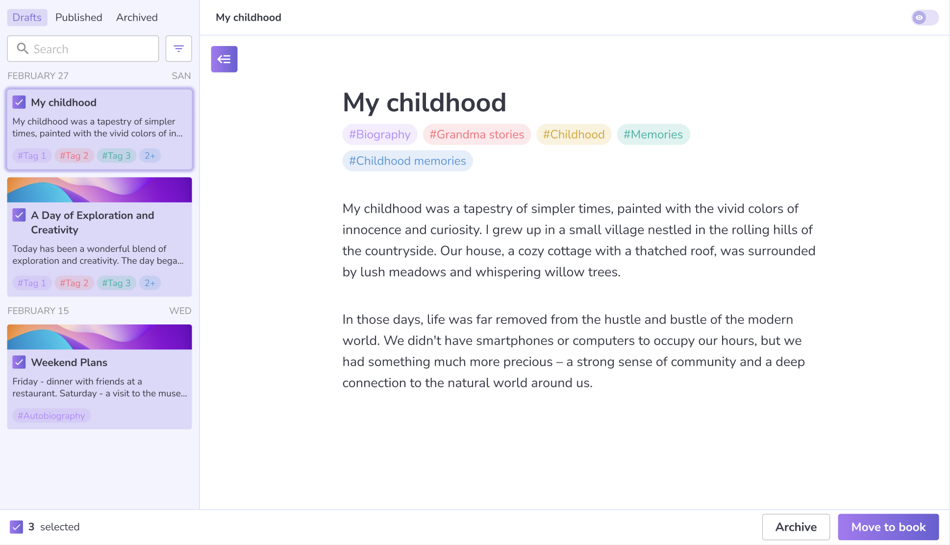The image size is (950, 545).
Task: Select the #Grandma stories tag
Action: pyautogui.click(x=476, y=134)
